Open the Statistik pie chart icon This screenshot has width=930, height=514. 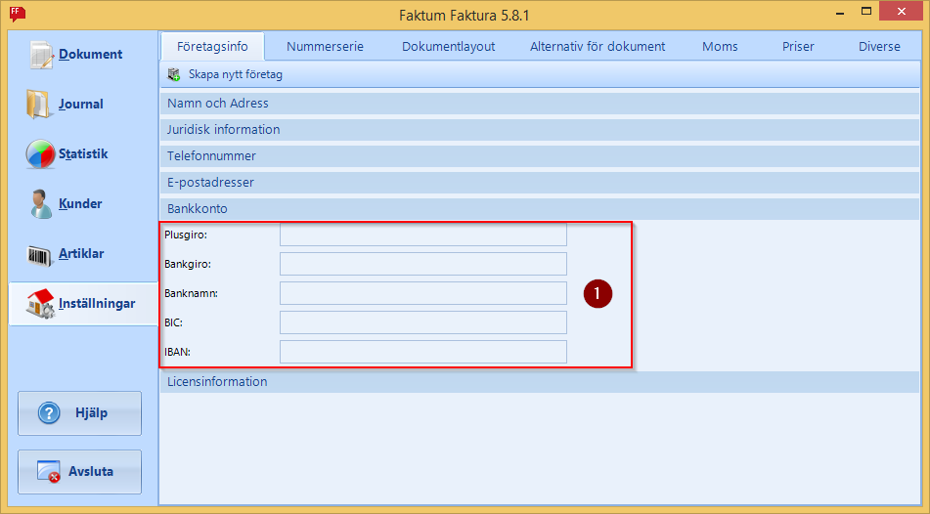tap(40, 154)
